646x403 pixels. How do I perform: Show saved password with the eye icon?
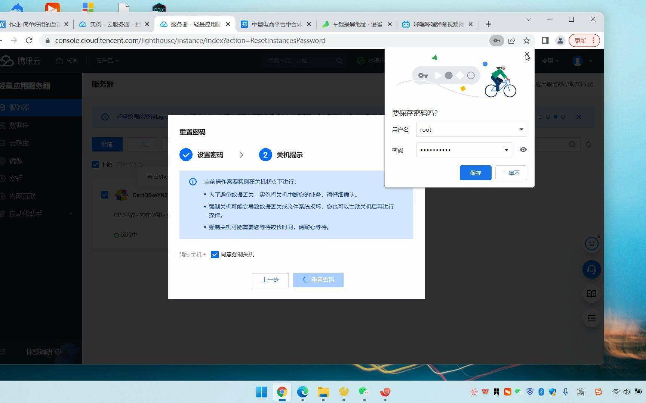[x=523, y=150]
